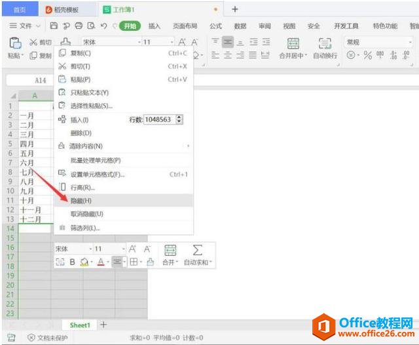Choose Hide (隐藏) in context menu
Screen dimensions: 419x345
tap(123, 201)
